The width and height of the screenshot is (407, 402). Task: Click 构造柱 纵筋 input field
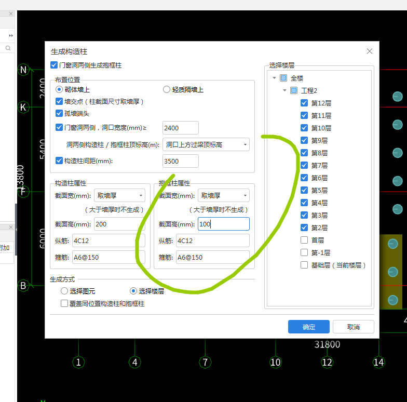point(108,240)
